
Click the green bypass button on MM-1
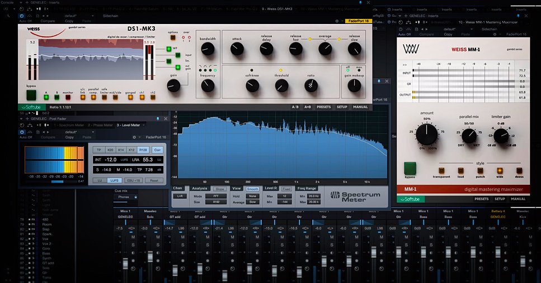(x=411, y=169)
